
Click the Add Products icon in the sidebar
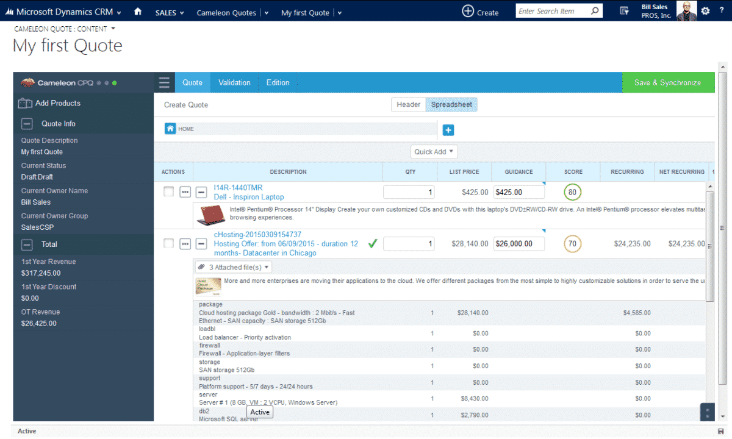26,103
